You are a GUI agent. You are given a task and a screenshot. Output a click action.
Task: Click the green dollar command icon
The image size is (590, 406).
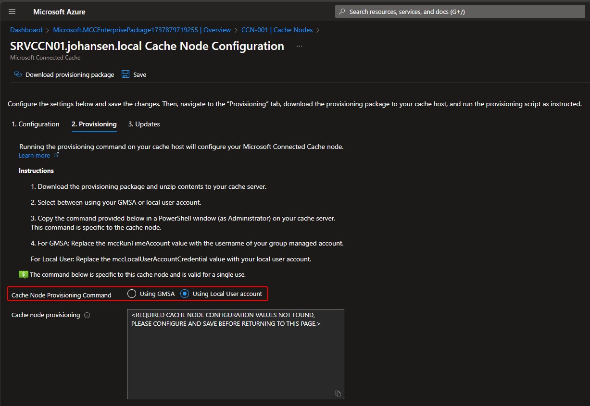23,274
